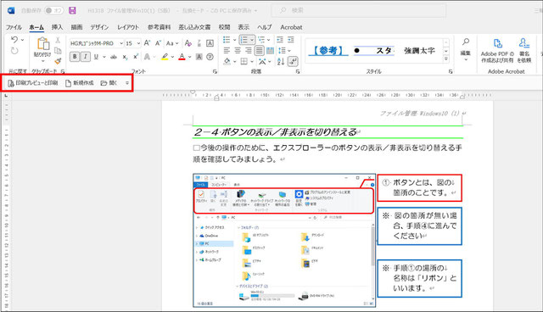Open the Undo history dropdown arrow
Viewport: 543px width, 312px height.
[23, 40]
